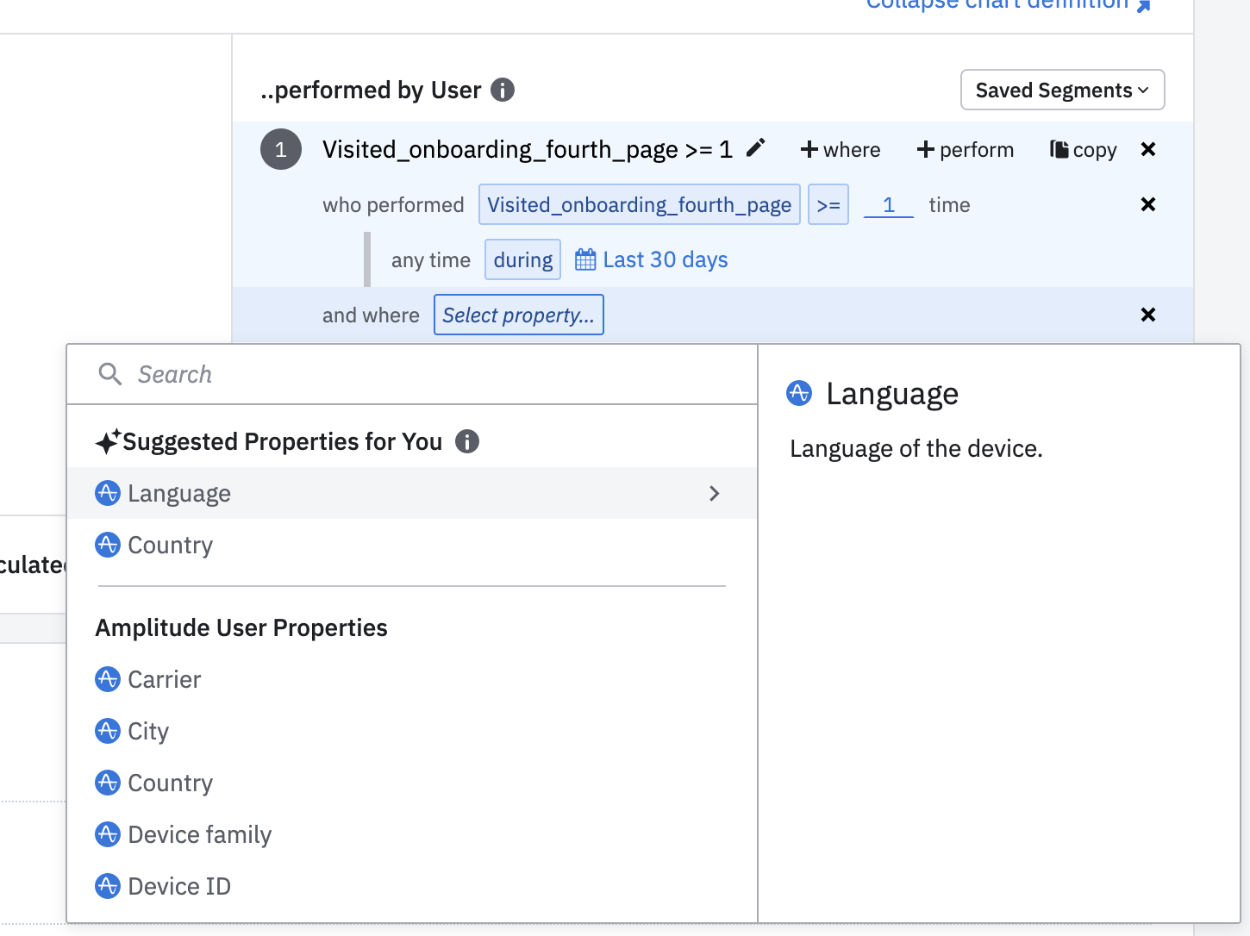Select suggested Country property
The height and width of the screenshot is (936, 1250).
412,545
